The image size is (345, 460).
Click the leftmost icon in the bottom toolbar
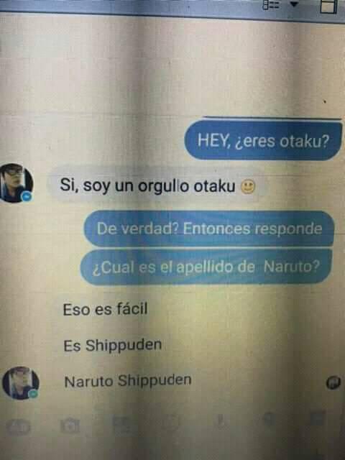(x=17, y=426)
